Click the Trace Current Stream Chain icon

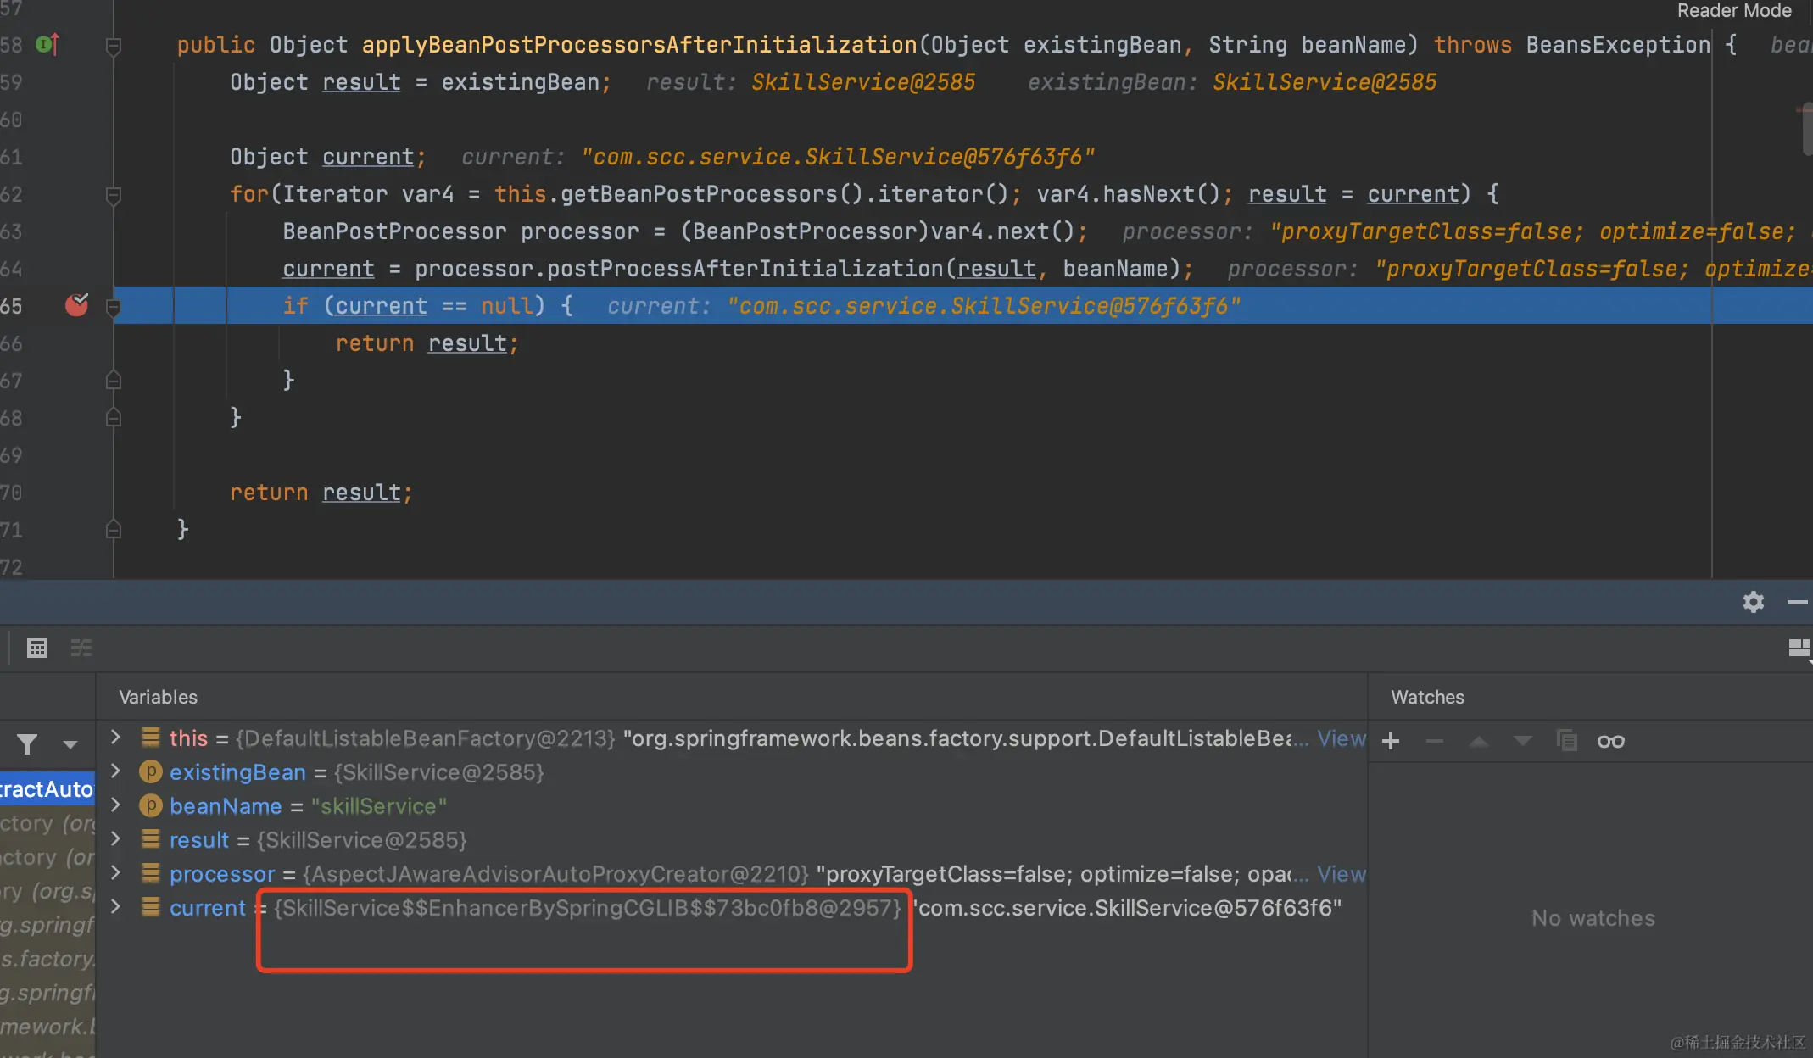coord(81,648)
